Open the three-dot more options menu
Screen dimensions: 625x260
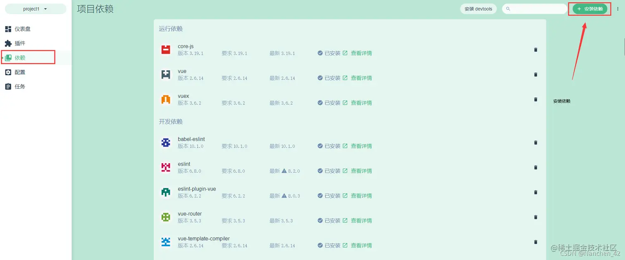[618, 9]
